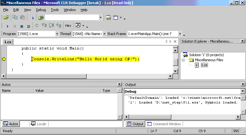Click the current statement yellow arrow in margin
The image size is (246, 135).
pyautogui.click(x=4, y=59)
